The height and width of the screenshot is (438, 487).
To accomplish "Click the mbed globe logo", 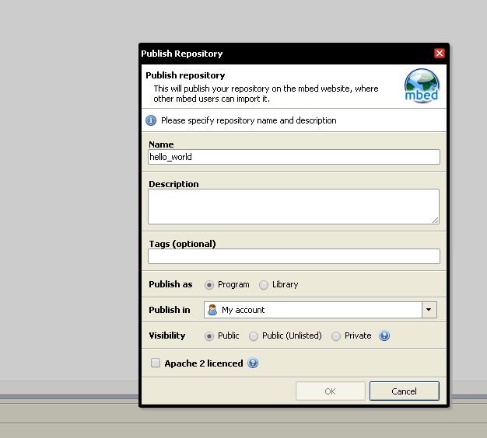I will (x=422, y=85).
